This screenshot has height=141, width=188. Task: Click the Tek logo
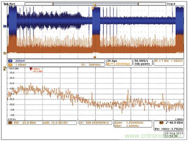[x=6, y=4]
